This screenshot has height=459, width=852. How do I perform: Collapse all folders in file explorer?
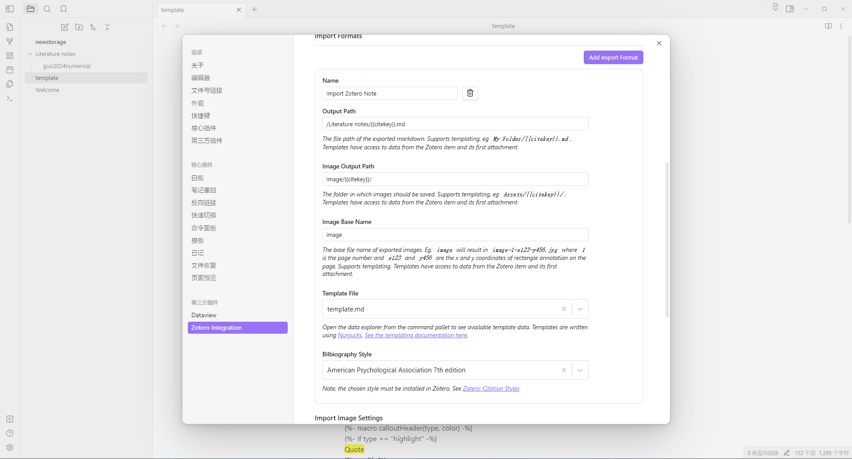point(107,27)
